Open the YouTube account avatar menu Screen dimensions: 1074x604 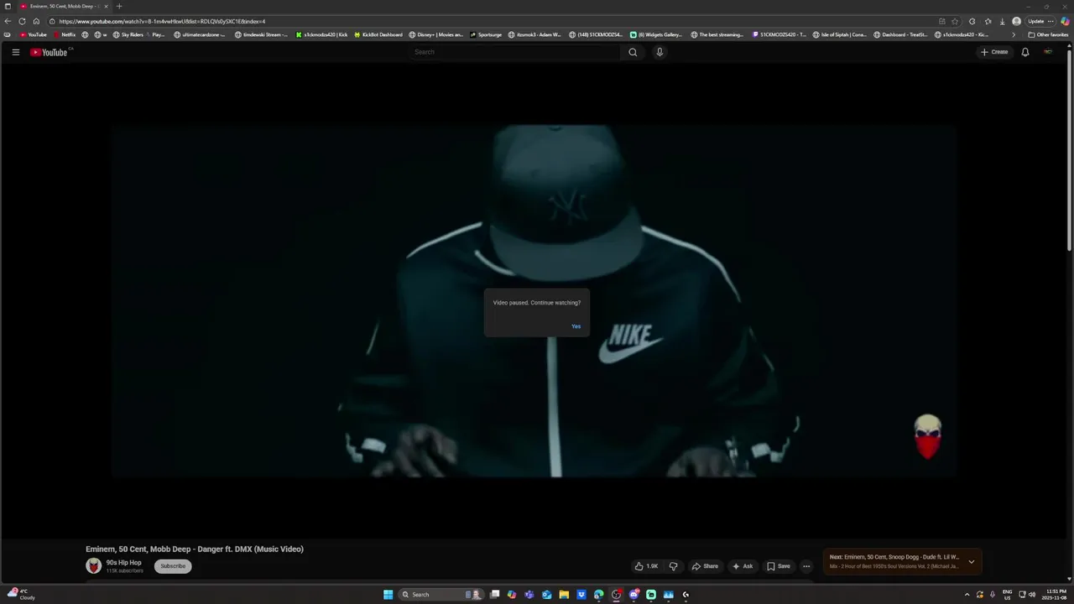click(x=1048, y=52)
